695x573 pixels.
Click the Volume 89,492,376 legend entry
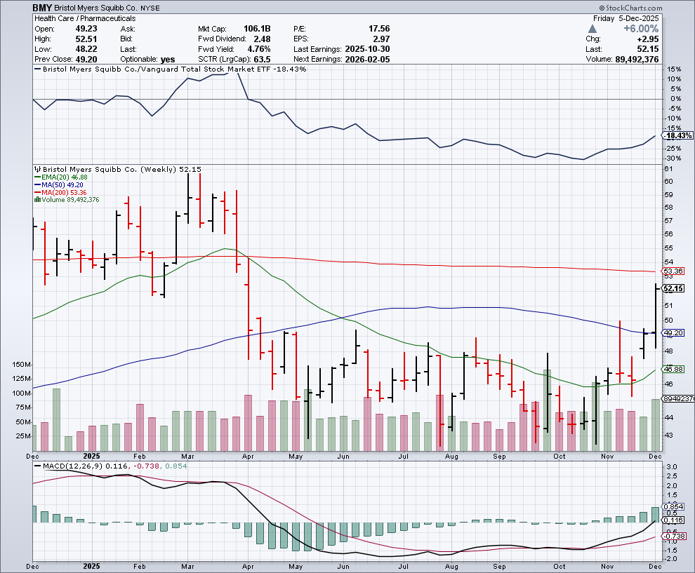click(67, 200)
